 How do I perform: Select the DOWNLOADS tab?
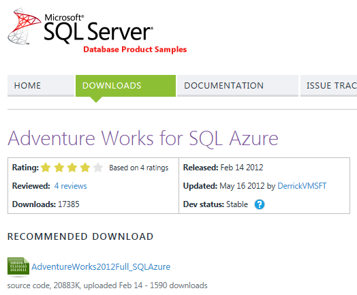coord(125,86)
